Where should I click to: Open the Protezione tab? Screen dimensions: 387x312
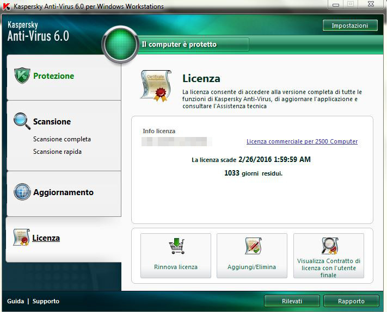click(x=53, y=76)
